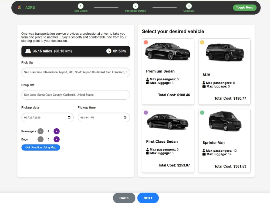Click First Class Sedan luggage icon
Screen dimensions: 270x203
tap(148, 153)
